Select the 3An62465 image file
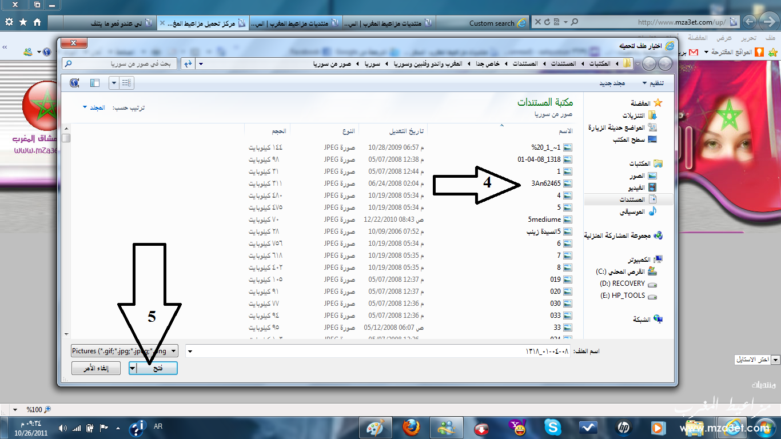The width and height of the screenshot is (781, 439). [x=545, y=183]
